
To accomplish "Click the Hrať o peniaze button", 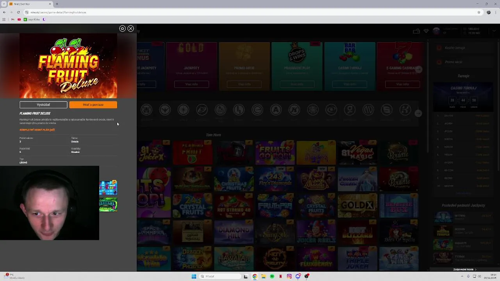I will point(93,105).
